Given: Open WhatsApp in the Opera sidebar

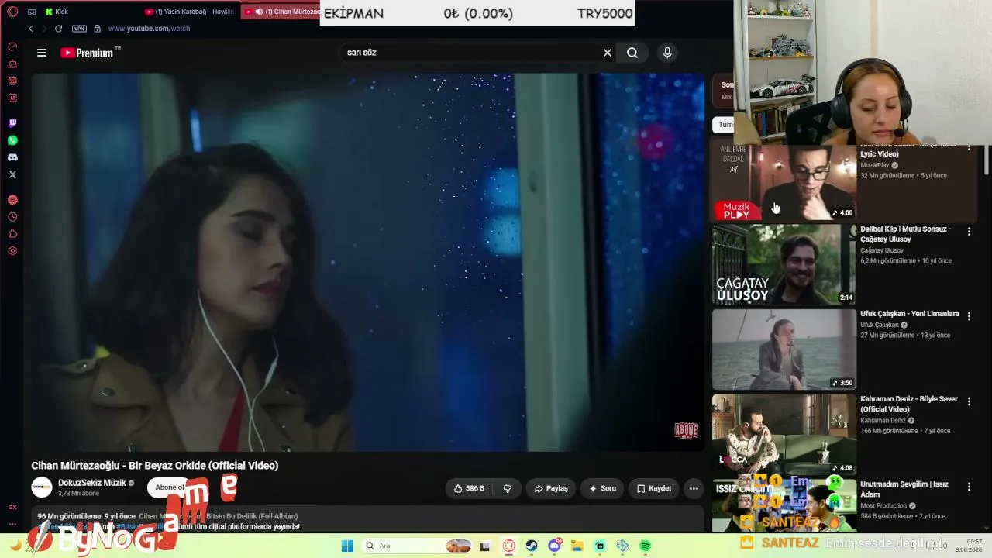Looking at the screenshot, I should pos(12,140).
